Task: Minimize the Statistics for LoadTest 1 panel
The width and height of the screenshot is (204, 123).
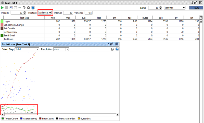Action: pyautogui.click(x=108, y=44)
